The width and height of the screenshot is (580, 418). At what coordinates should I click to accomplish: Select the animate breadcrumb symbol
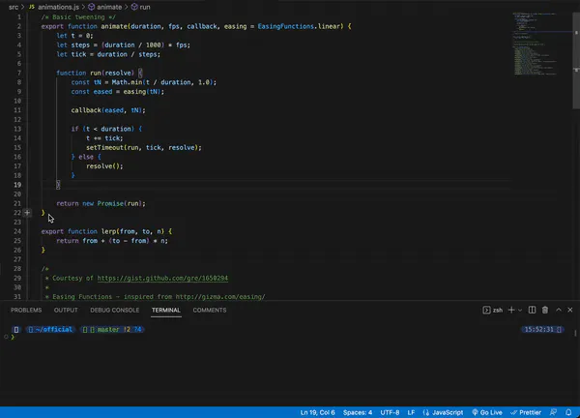point(105,7)
